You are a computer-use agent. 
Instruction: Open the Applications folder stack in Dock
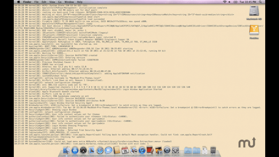pos(188,150)
